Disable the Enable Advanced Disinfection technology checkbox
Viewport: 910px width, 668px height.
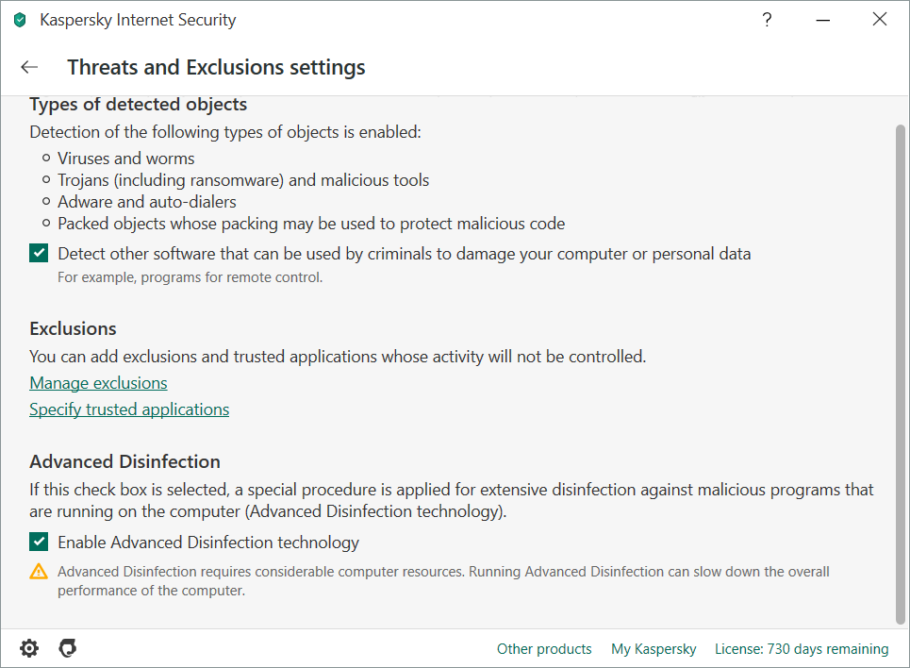[39, 542]
